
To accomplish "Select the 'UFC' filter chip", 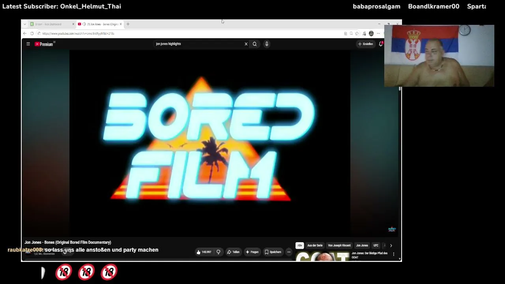I will pyautogui.click(x=376, y=245).
